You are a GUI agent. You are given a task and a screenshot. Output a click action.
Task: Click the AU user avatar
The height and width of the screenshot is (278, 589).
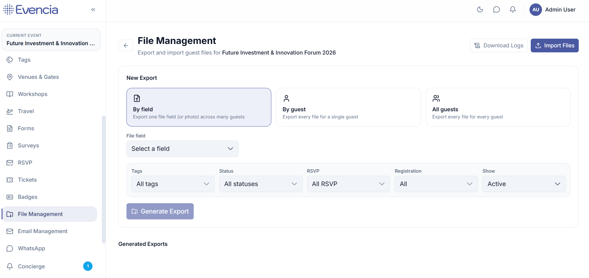click(x=536, y=10)
